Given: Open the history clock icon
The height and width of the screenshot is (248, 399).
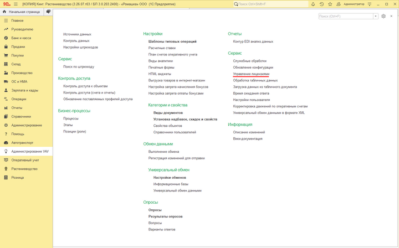Looking at the screenshot, I should tap(321, 4).
